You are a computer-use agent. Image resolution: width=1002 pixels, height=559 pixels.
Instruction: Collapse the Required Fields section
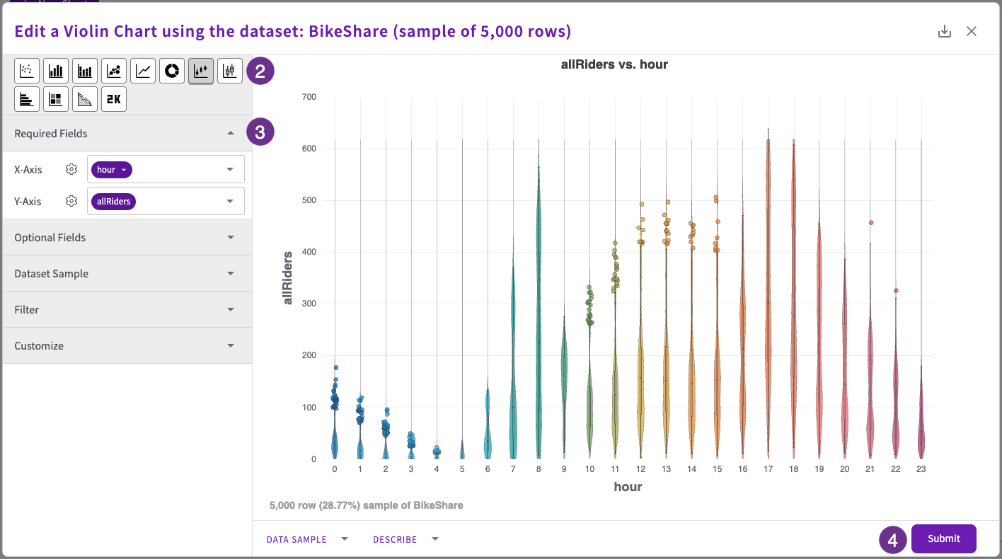(127, 133)
